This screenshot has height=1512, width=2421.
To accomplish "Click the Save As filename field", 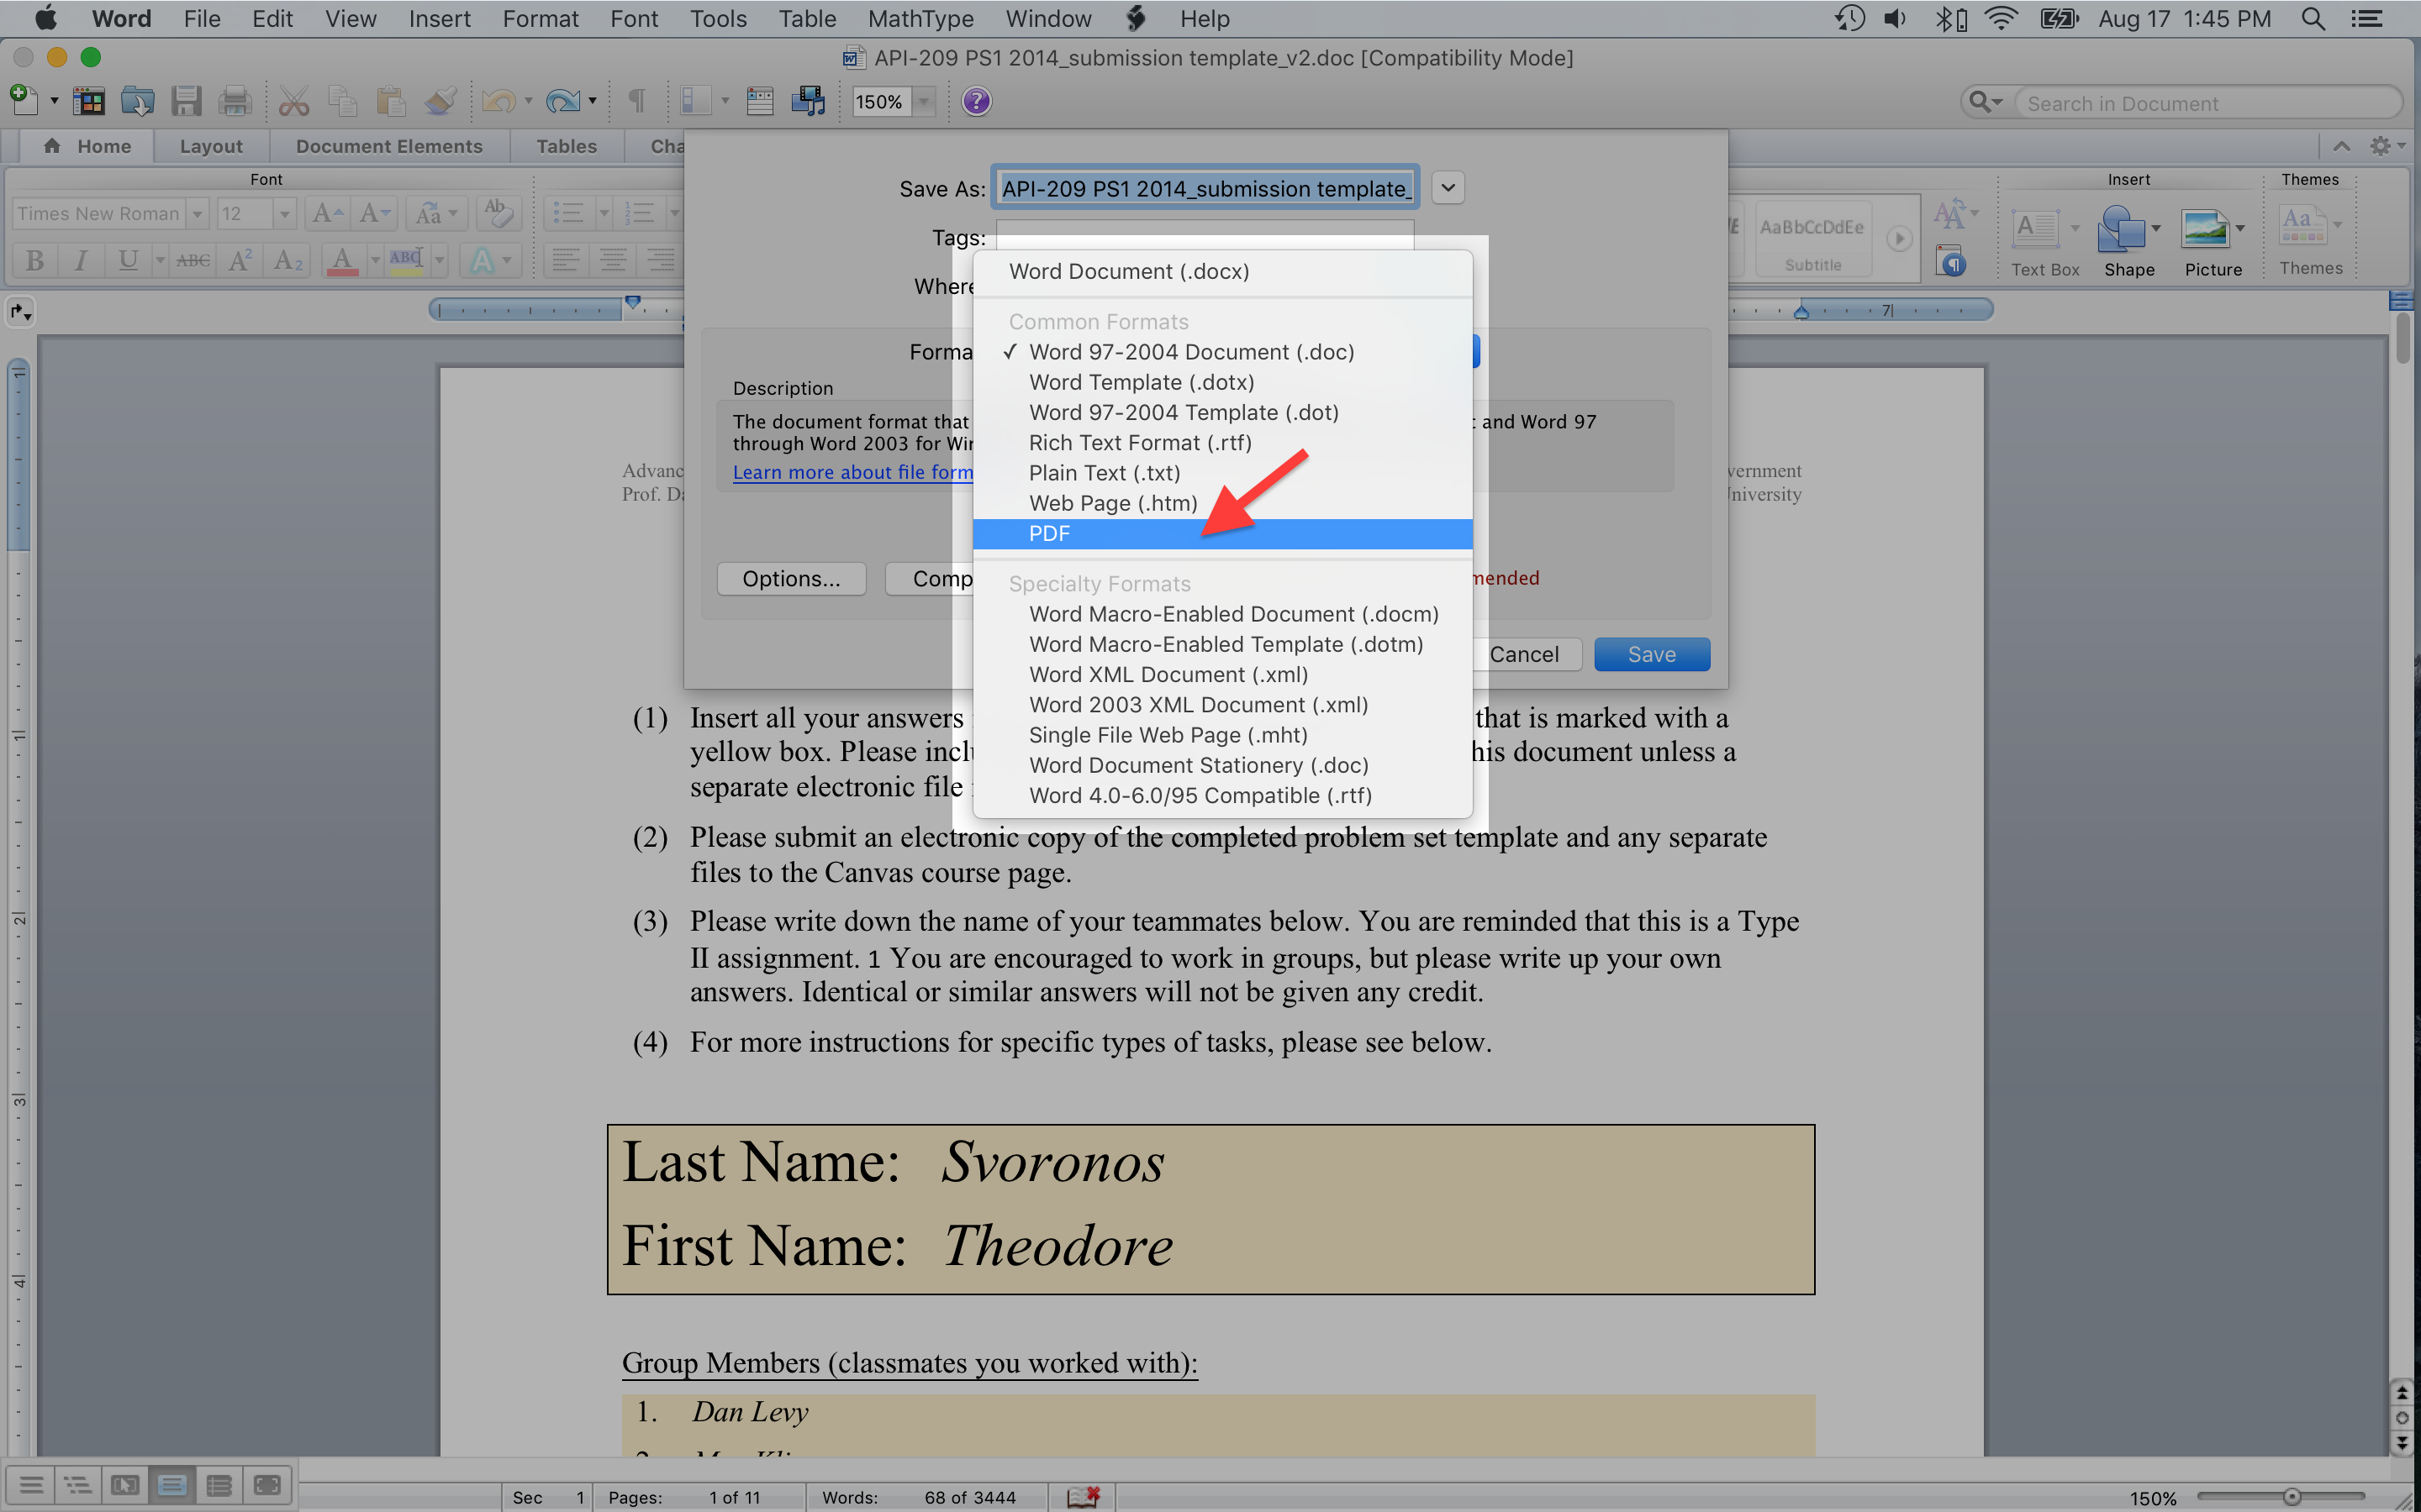I will 1205,188.
